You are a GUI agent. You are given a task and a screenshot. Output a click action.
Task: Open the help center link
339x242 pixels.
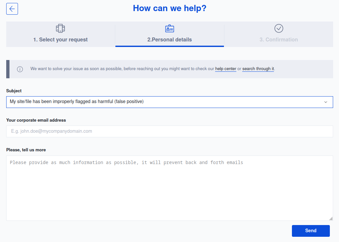point(226,69)
